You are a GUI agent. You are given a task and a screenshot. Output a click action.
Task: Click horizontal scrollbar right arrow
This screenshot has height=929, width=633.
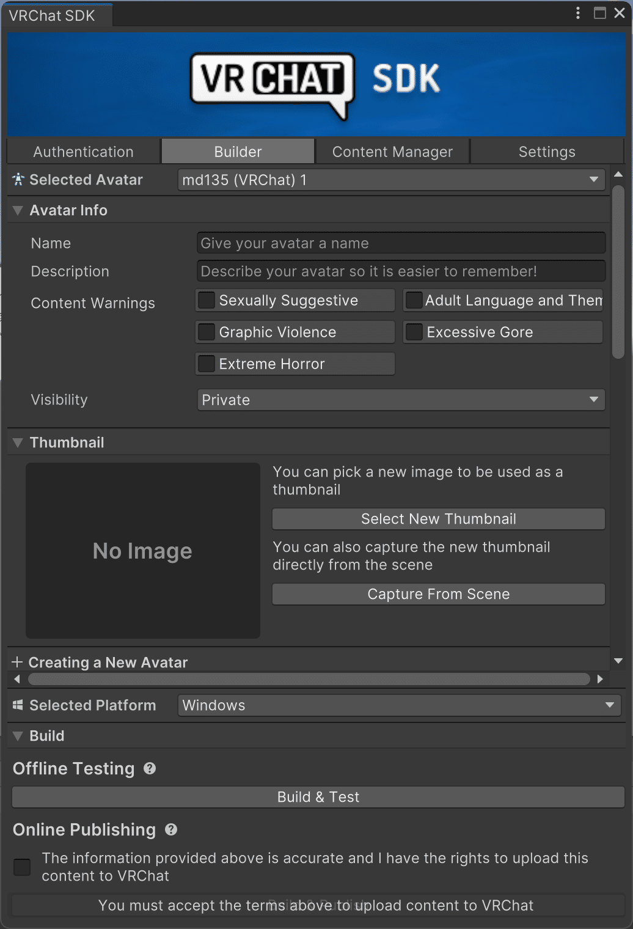point(600,679)
